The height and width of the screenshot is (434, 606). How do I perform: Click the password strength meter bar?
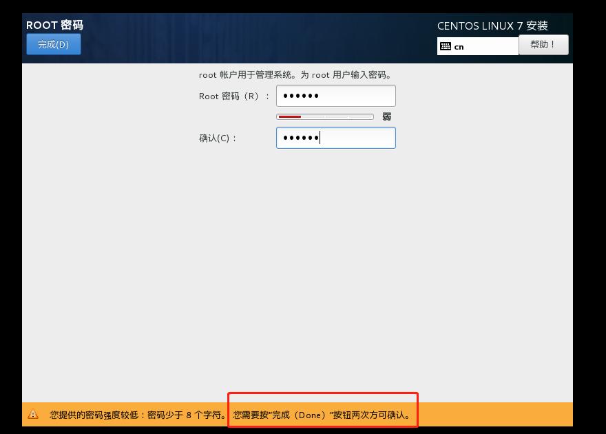tap(324, 116)
